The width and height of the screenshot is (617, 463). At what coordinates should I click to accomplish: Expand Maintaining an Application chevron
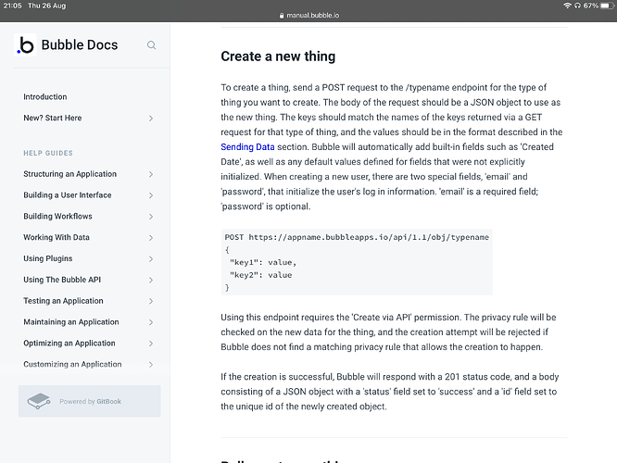[x=151, y=322]
